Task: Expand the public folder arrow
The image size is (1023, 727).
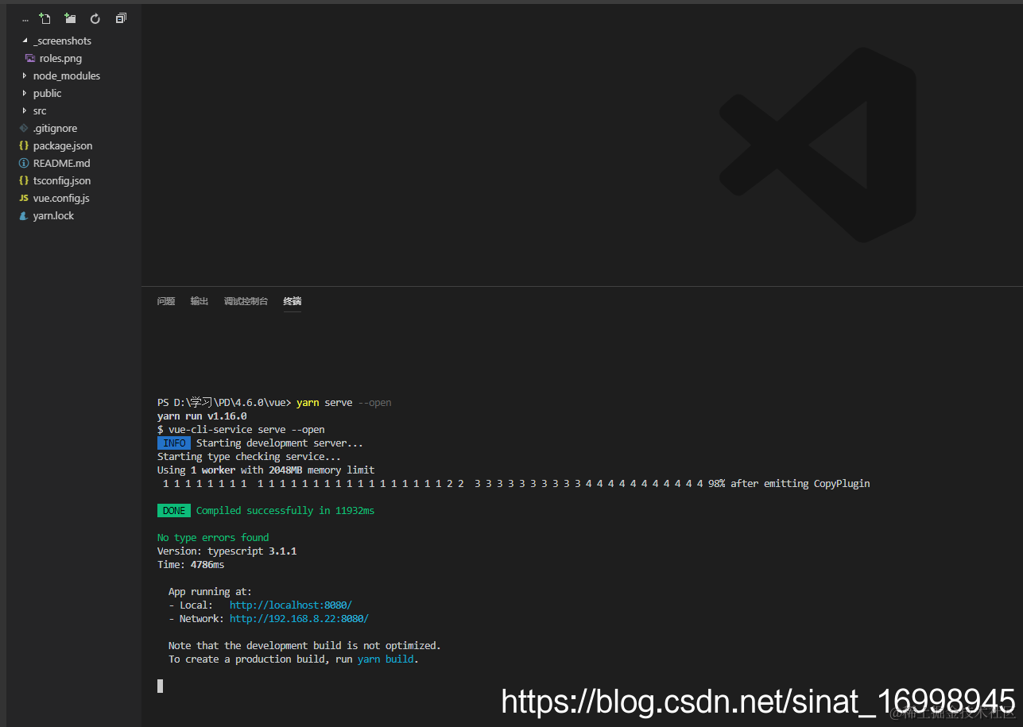Action: point(25,93)
